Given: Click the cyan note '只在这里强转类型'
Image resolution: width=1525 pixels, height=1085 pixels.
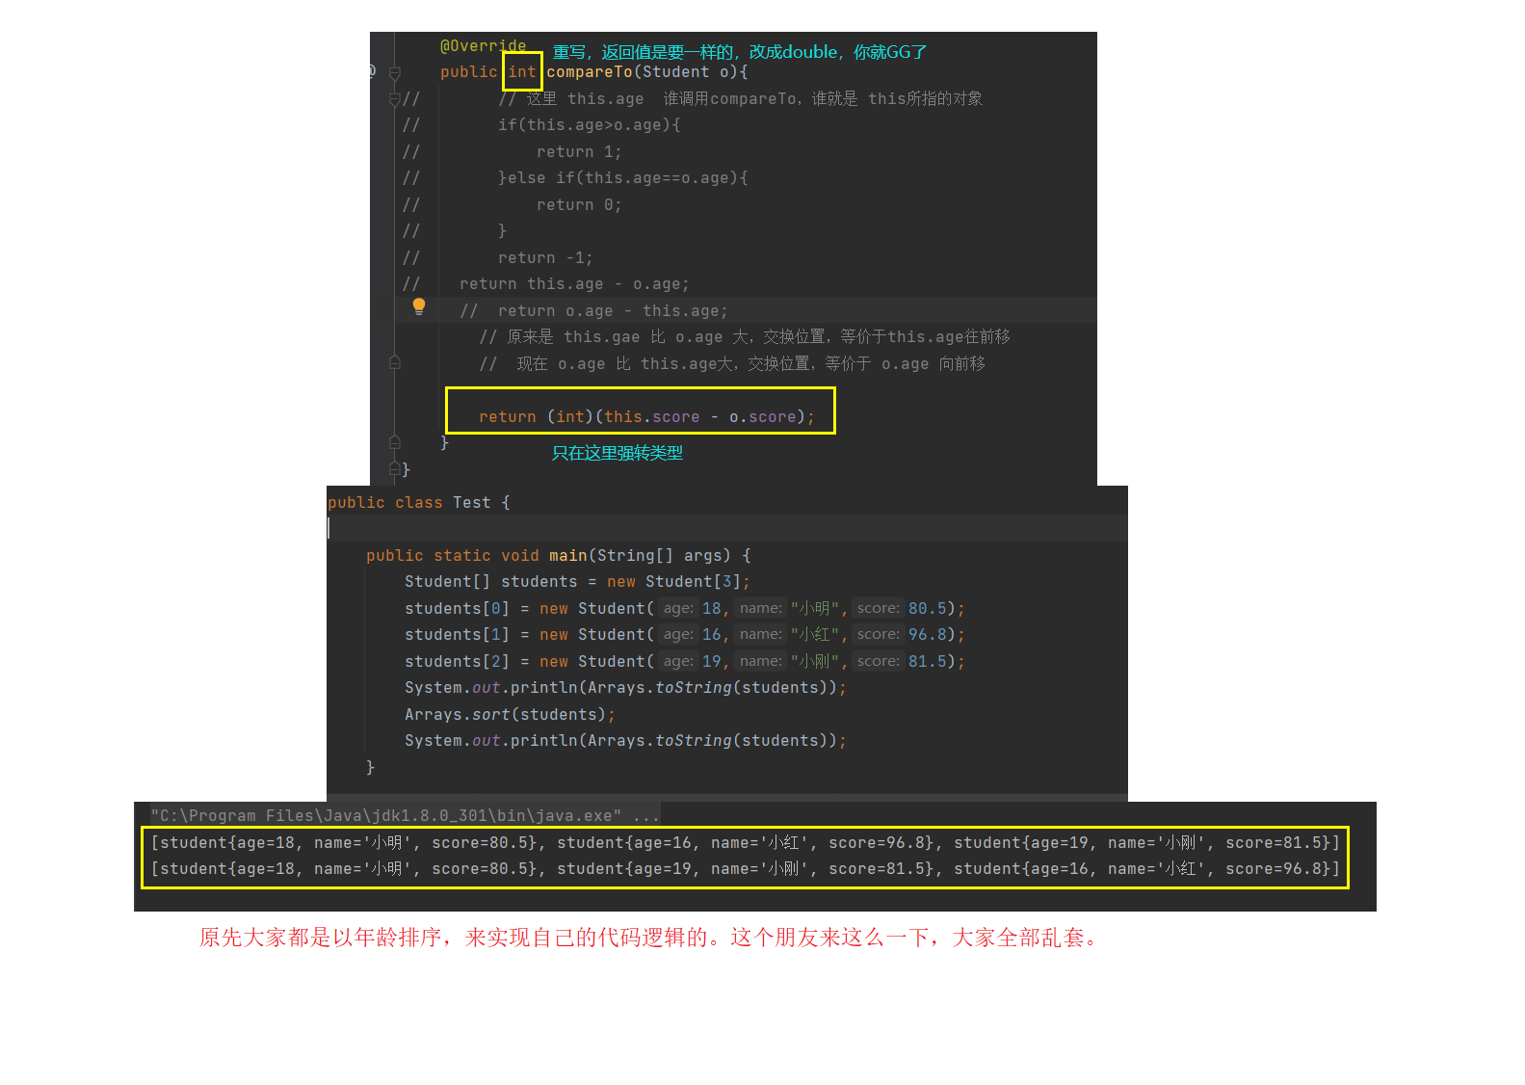Looking at the screenshot, I should click(x=618, y=453).
